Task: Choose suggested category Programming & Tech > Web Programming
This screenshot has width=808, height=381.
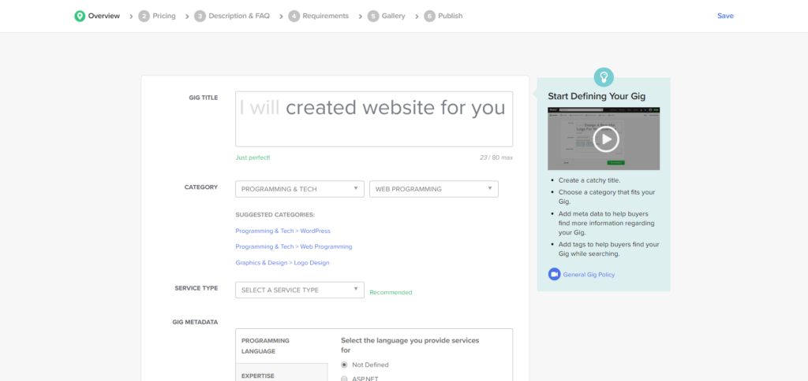Action: [294, 247]
